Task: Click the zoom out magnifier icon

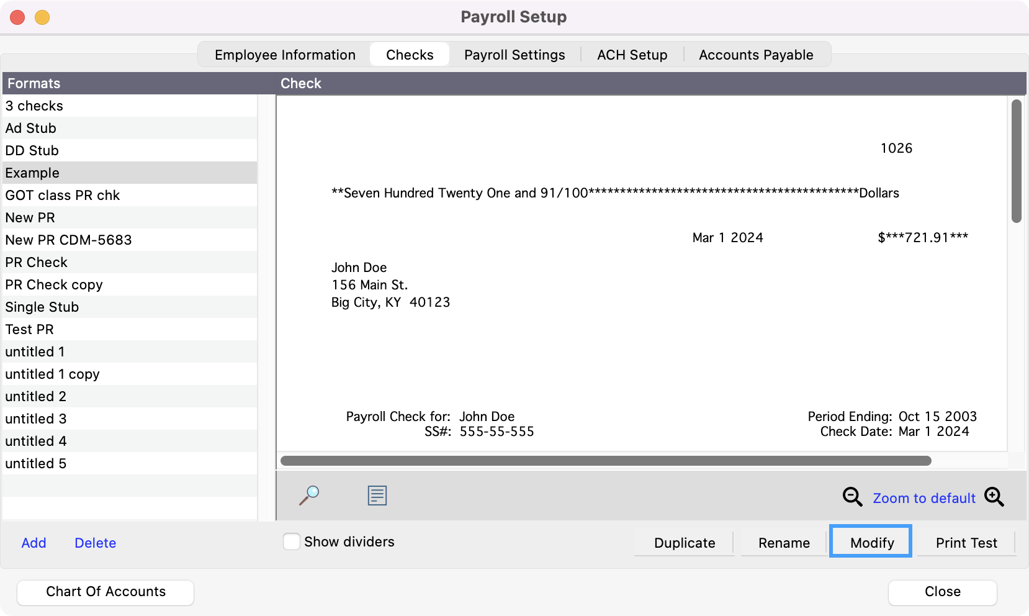Action: [852, 497]
